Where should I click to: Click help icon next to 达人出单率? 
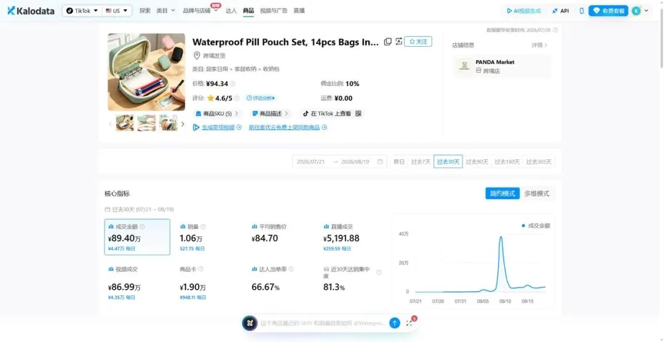[291, 269]
